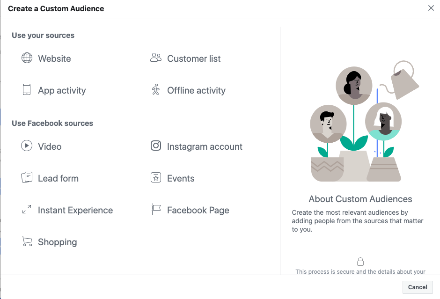
Task: Click the About Custom Audiences heading
Action: coord(360,199)
